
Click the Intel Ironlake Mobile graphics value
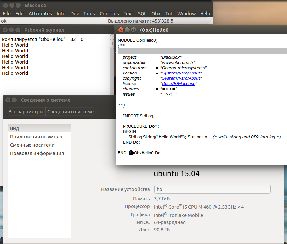(178, 215)
